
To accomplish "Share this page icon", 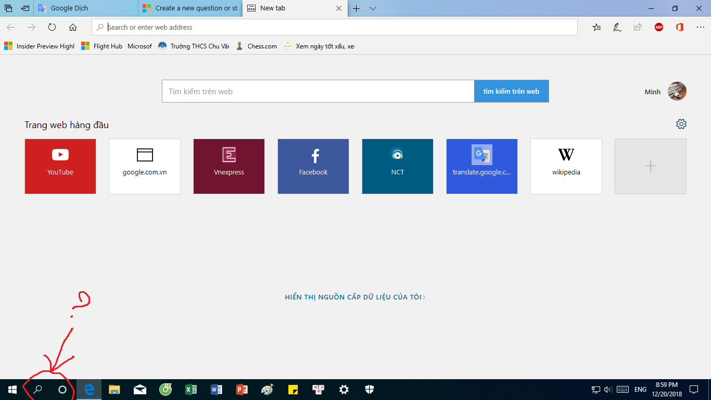I will pyautogui.click(x=638, y=27).
